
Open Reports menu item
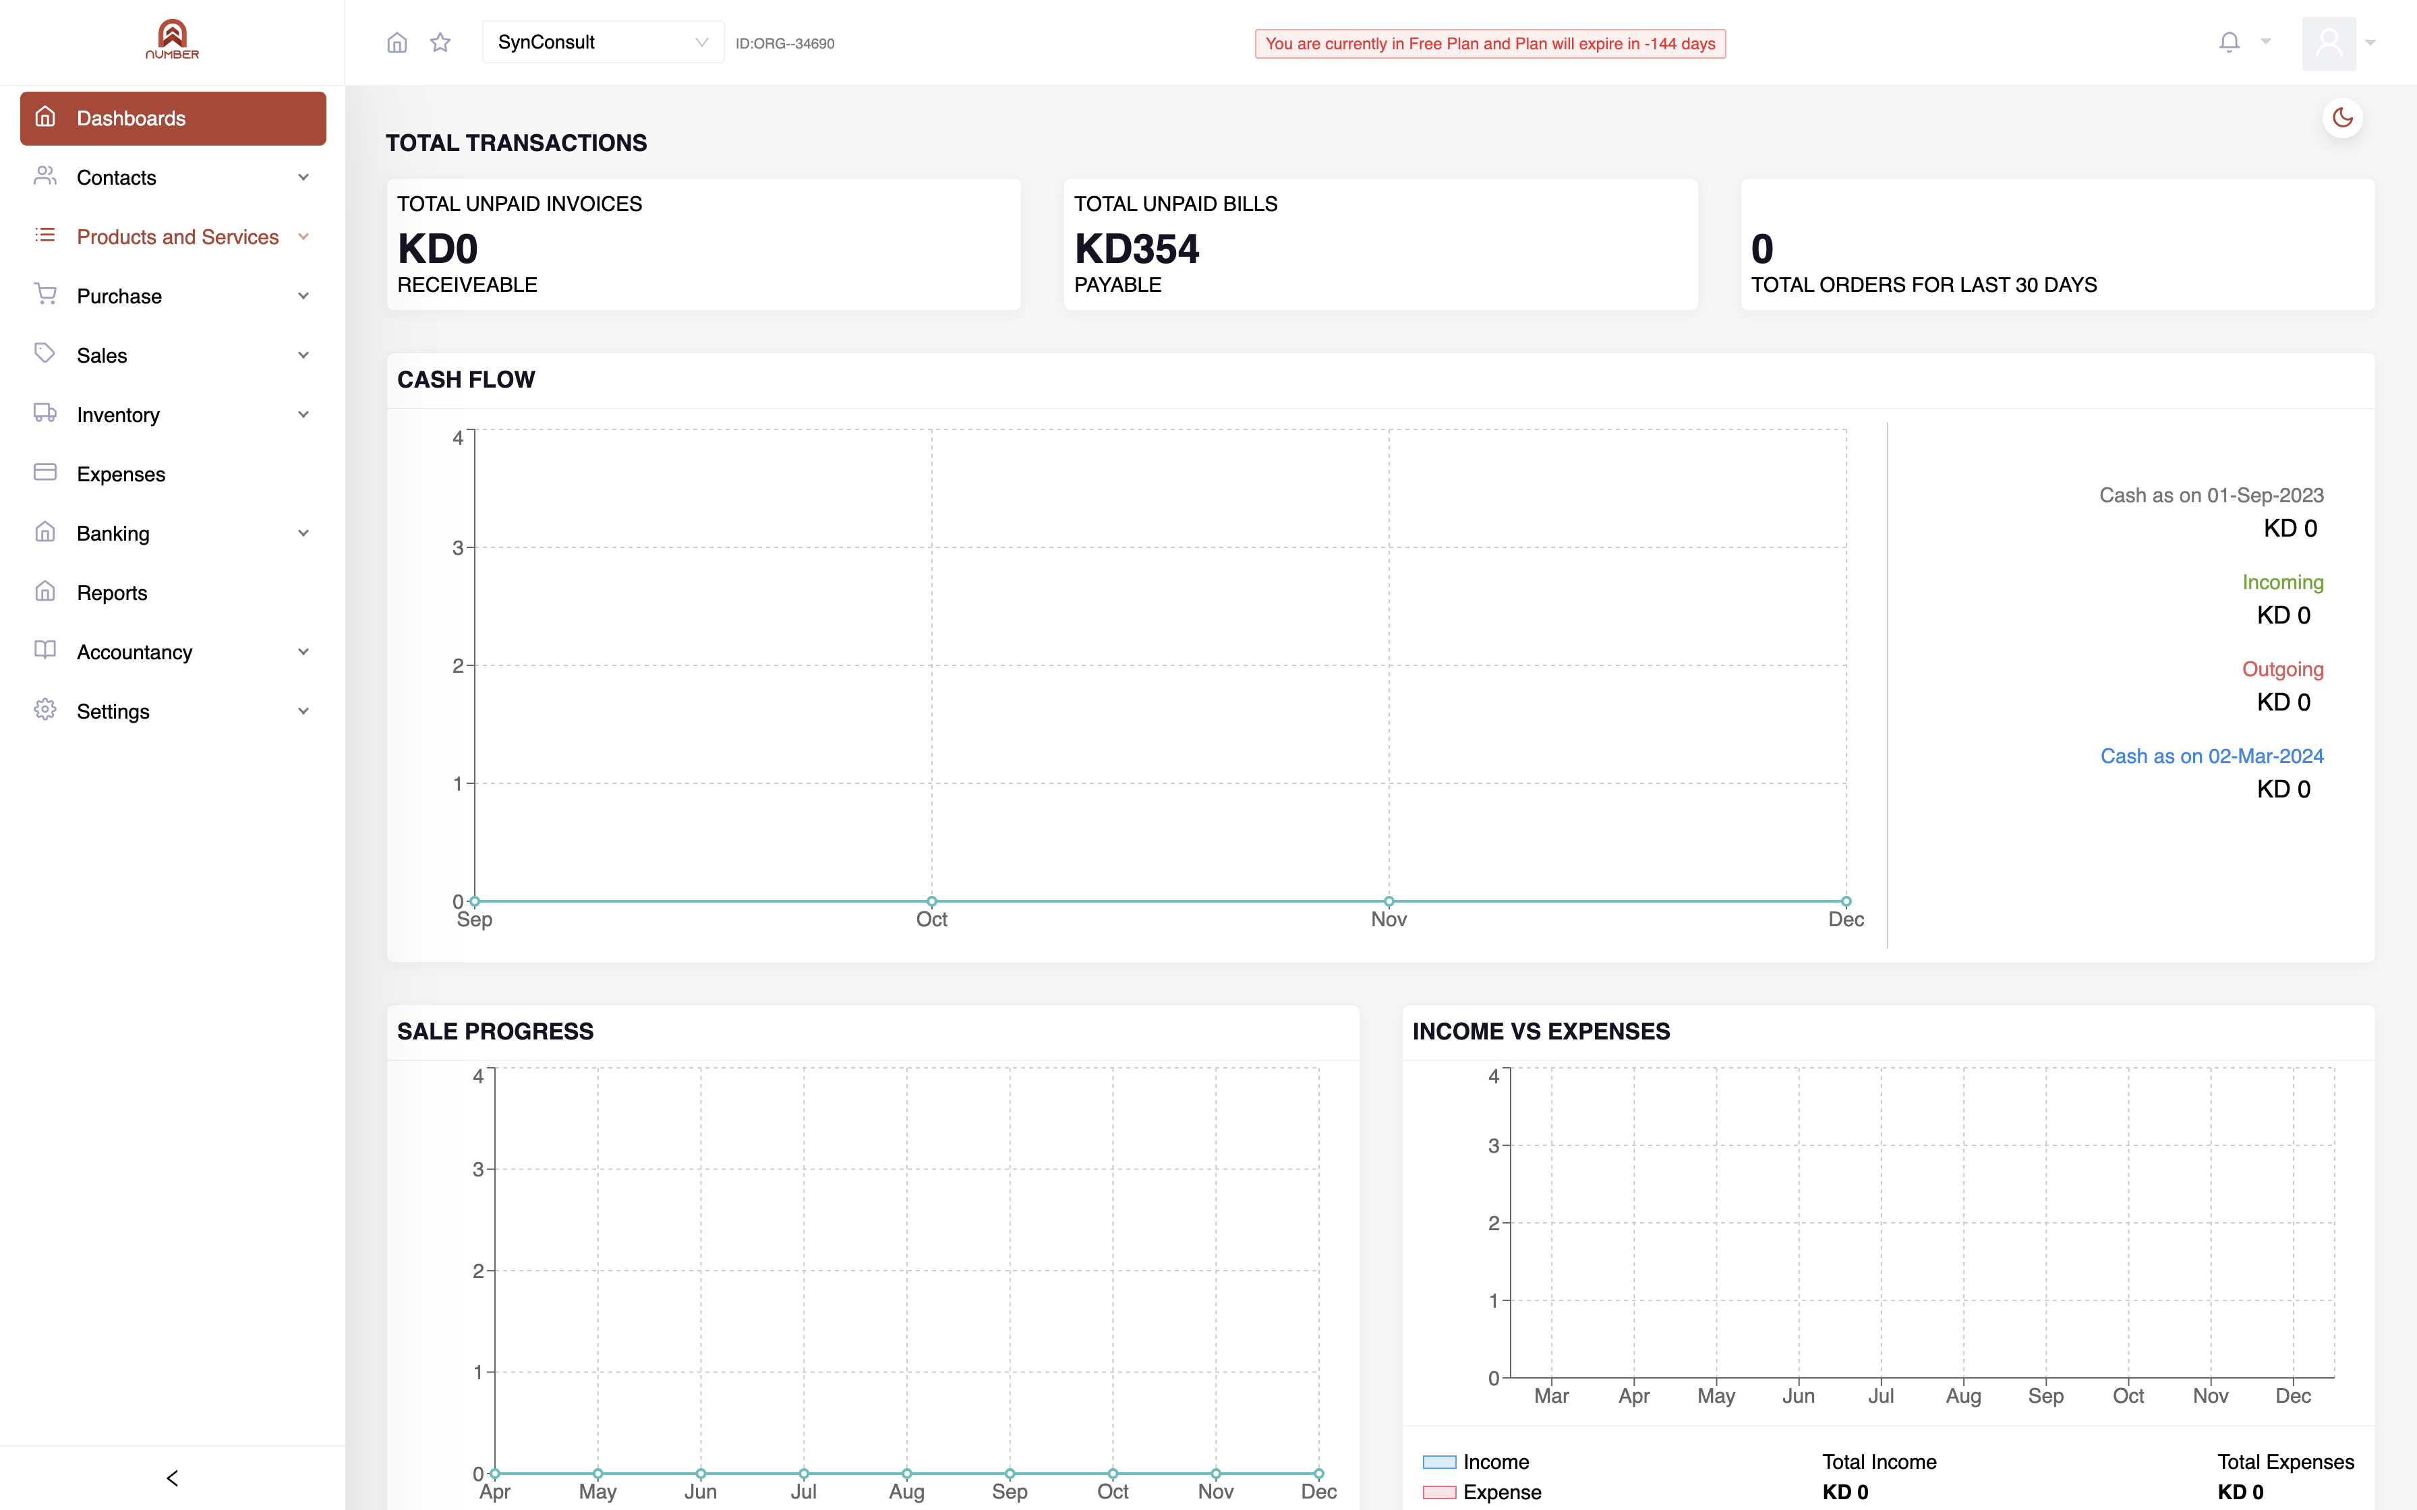[x=173, y=593]
